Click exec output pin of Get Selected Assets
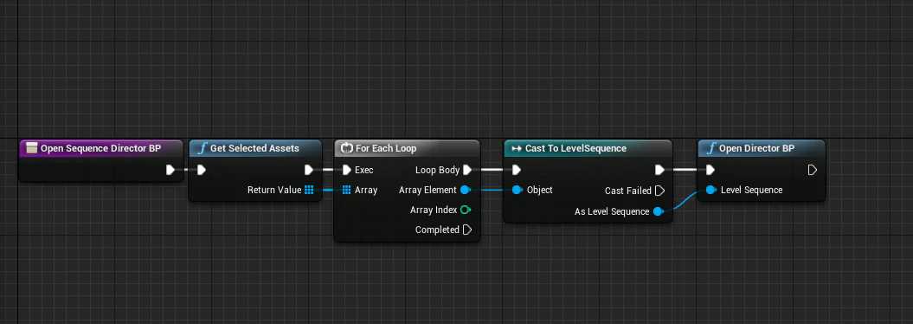This screenshot has height=324, width=913. point(309,170)
